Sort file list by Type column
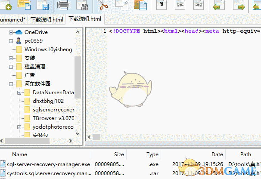The height and width of the screenshot is (179, 261). pos(152,154)
